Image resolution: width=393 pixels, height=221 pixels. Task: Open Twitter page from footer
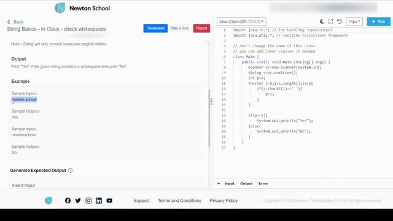(78, 201)
